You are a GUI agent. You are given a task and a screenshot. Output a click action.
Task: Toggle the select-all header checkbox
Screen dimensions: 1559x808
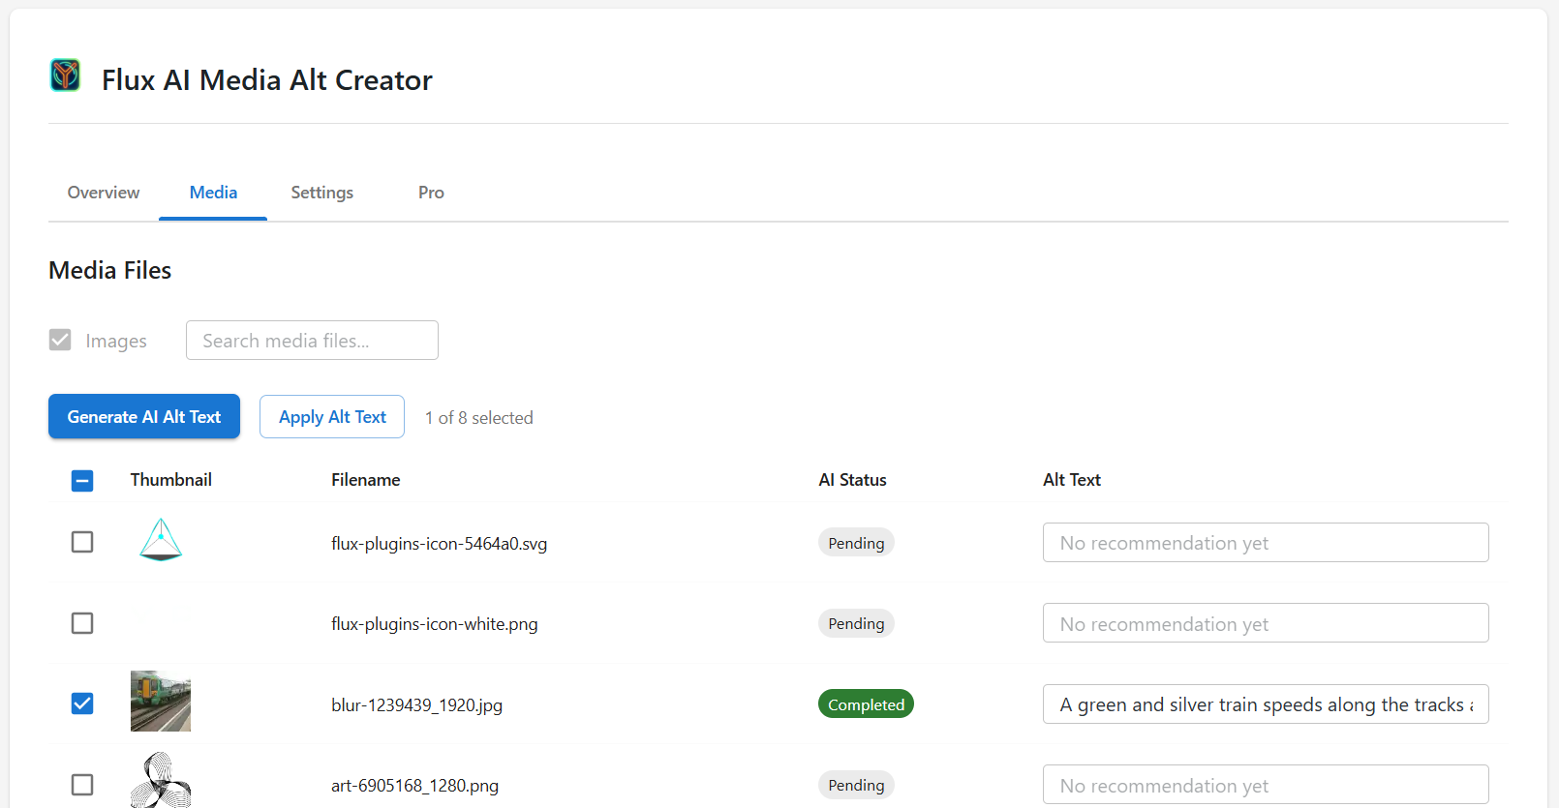[x=82, y=481]
